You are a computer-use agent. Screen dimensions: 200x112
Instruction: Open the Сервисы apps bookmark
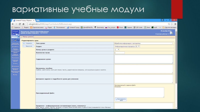[x=16, y=27]
